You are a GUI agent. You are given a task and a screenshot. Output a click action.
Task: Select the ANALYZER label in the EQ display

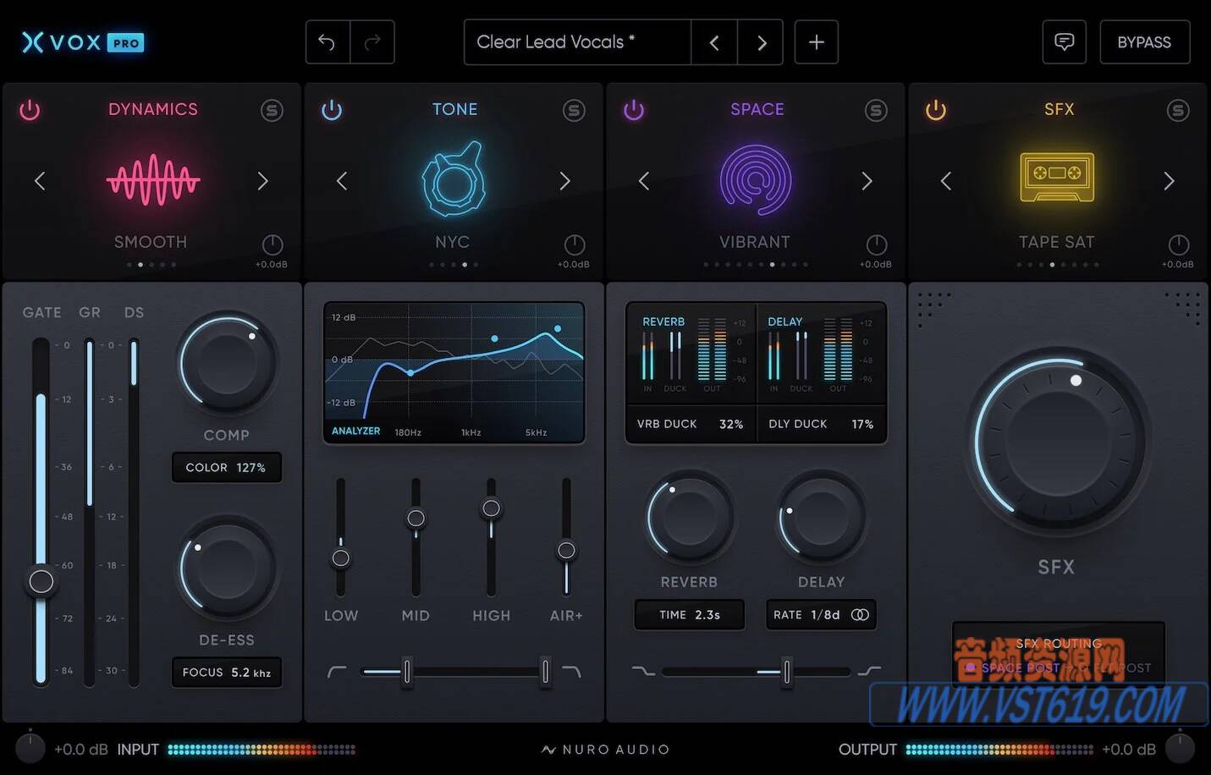(355, 431)
